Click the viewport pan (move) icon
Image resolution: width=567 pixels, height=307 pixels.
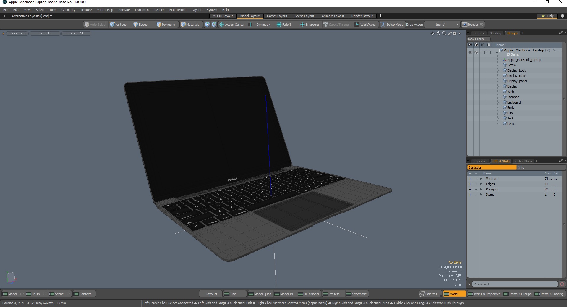point(432,33)
